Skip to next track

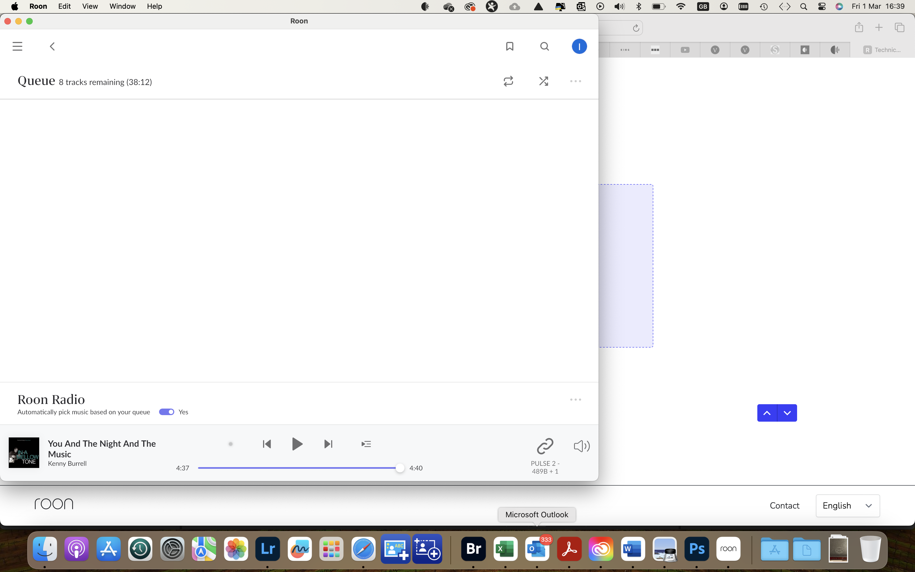(329, 444)
